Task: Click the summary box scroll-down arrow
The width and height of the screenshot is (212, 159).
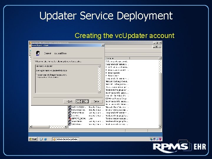Action: 99,92
